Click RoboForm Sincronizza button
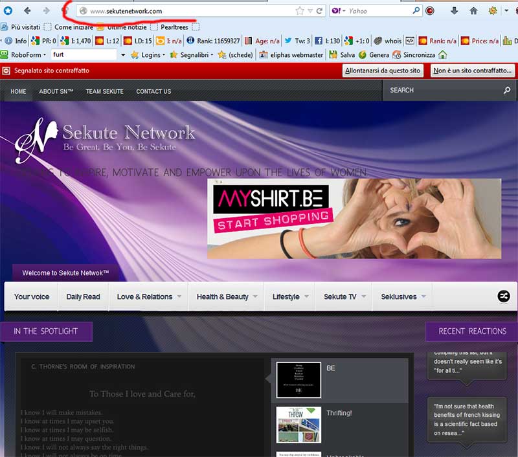The height and width of the screenshot is (457, 518). coord(414,55)
